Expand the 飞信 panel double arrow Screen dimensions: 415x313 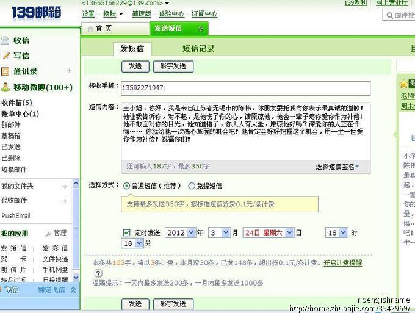pyautogui.click(x=73, y=290)
